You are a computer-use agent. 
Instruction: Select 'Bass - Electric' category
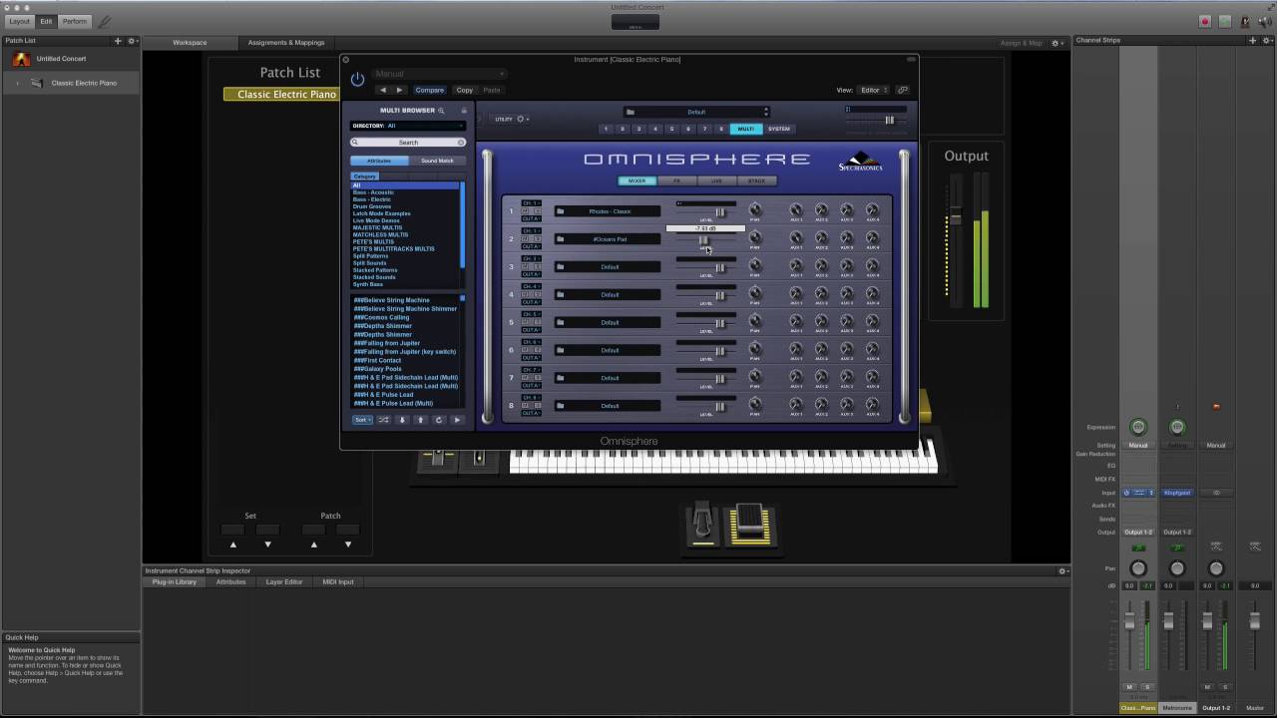pos(372,199)
